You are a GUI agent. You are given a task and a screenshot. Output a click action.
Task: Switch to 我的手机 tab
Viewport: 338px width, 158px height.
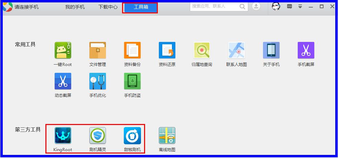(75, 7)
